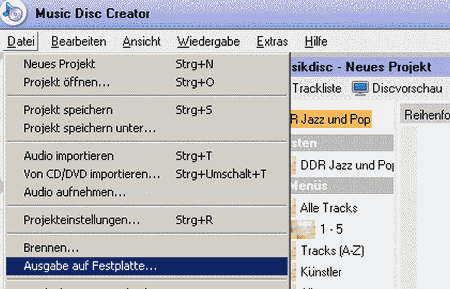Select Audio importieren menu entry
This screenshot has height=289, width=450.
click(x=69, y=156)
